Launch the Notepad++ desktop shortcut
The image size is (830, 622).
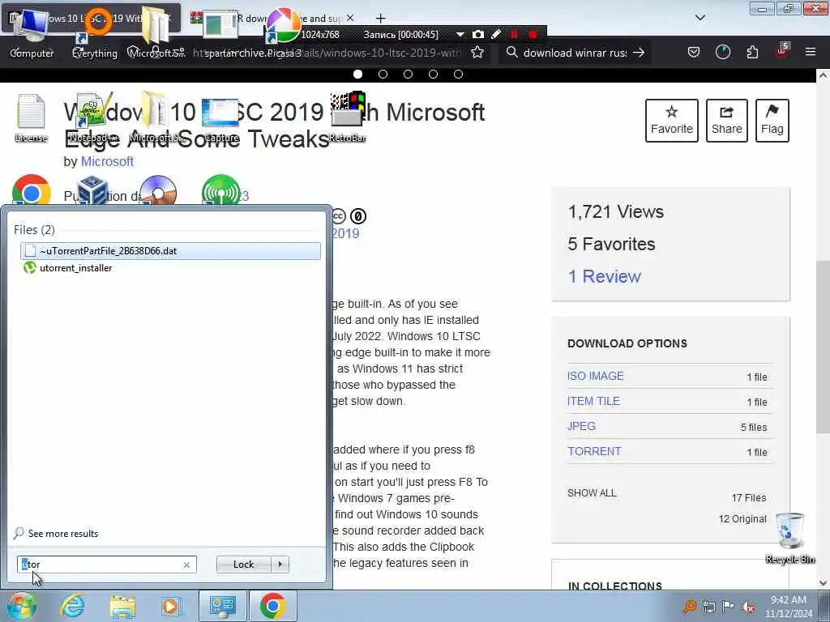pyautogui.click(x=94, y=118)
